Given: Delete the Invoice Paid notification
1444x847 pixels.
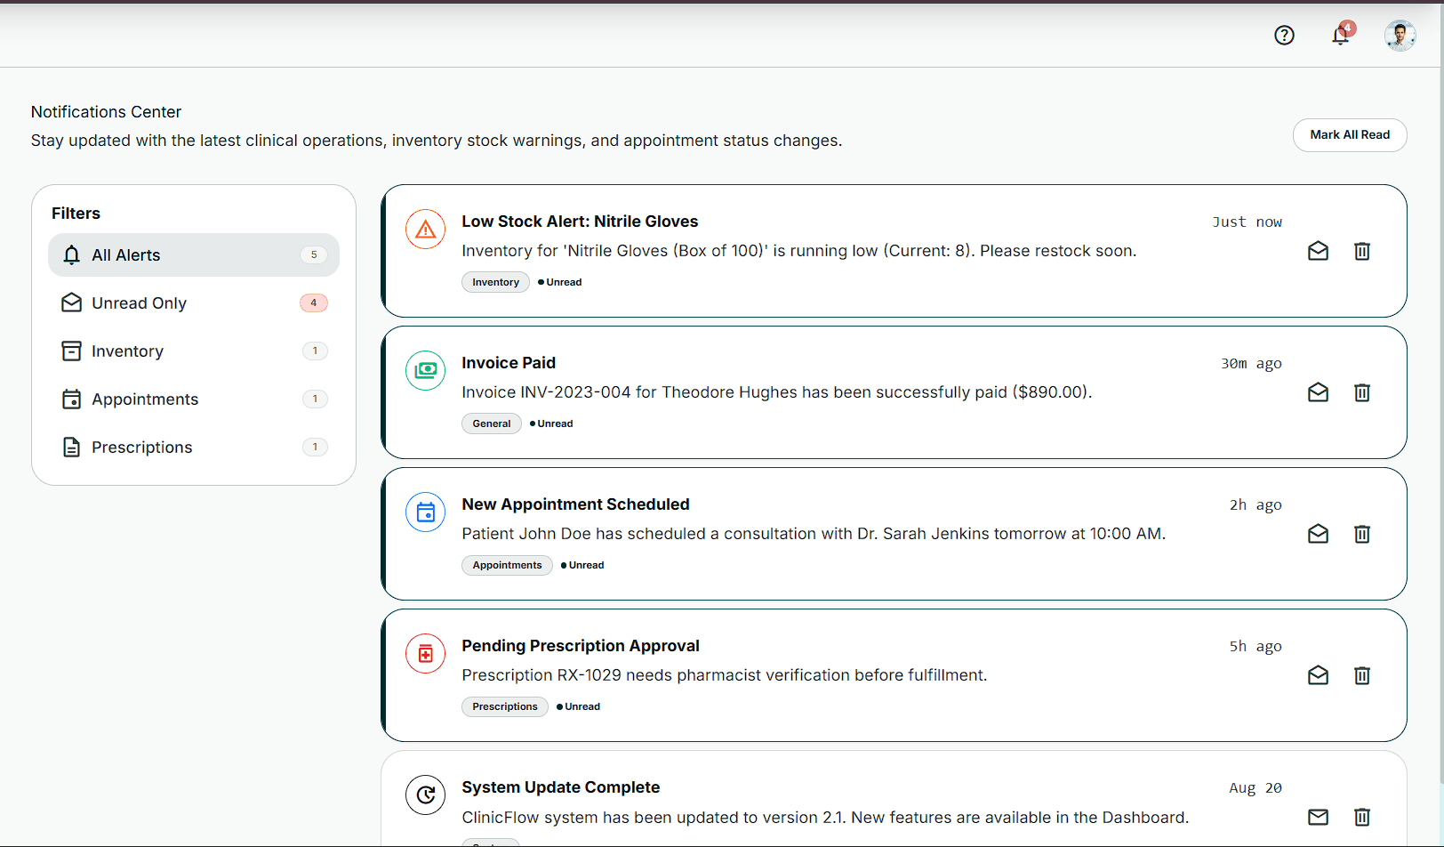Looking at the screenshot, I should [1362, 392].
